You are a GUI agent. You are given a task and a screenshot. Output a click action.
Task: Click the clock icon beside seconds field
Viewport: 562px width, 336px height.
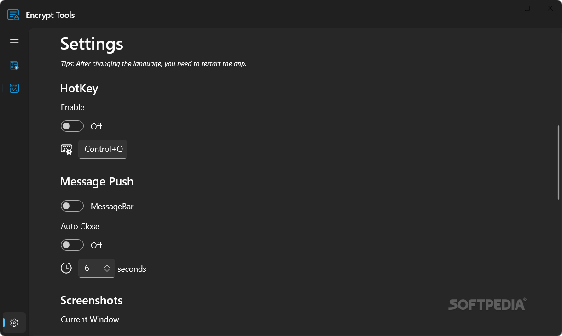coord(66,268)
